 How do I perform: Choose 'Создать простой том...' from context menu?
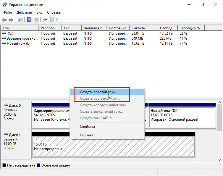[x=107, y=92]
